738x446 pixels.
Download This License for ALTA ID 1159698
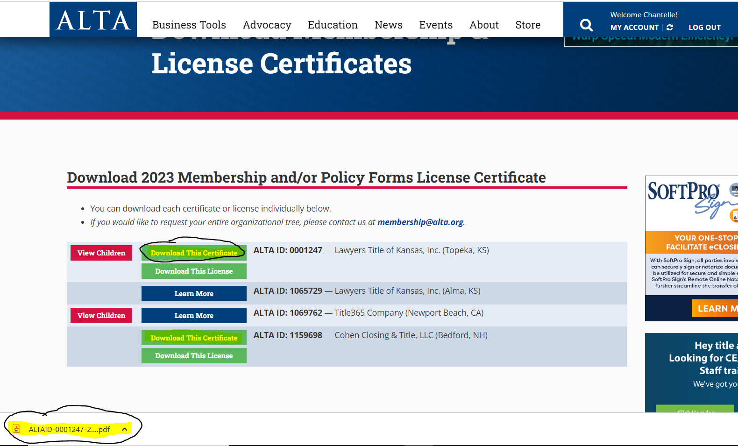pyautogui.click(x=194, y=356)
